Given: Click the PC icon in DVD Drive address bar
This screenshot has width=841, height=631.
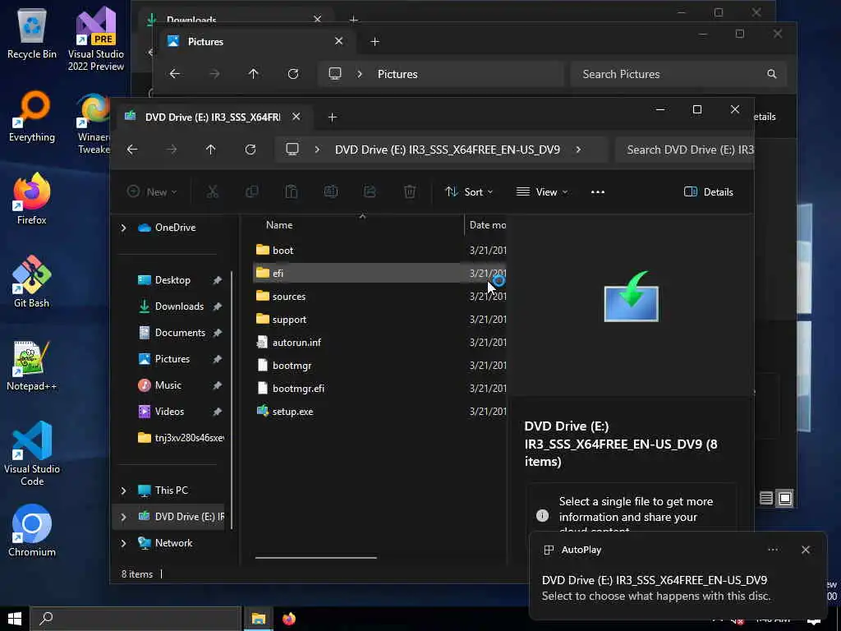Looking at the screenshot, I should [x=292, y=150].
